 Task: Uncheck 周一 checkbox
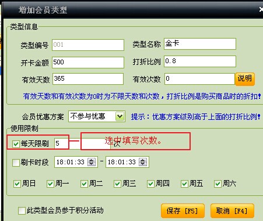tap(50, 184)
